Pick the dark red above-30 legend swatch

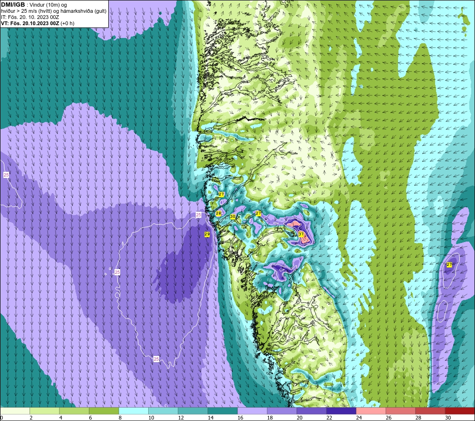(460, 411)
